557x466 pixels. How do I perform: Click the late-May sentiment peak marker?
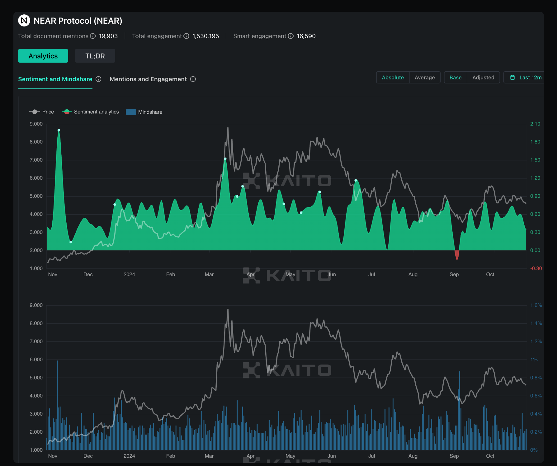click(320, 192)
